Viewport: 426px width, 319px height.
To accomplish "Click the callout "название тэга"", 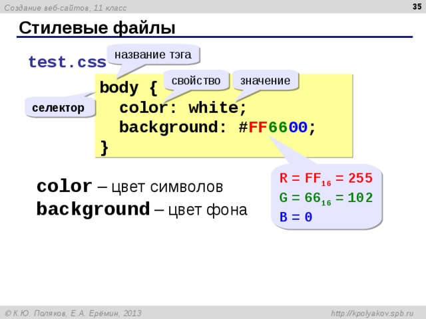I will (153, 54).
